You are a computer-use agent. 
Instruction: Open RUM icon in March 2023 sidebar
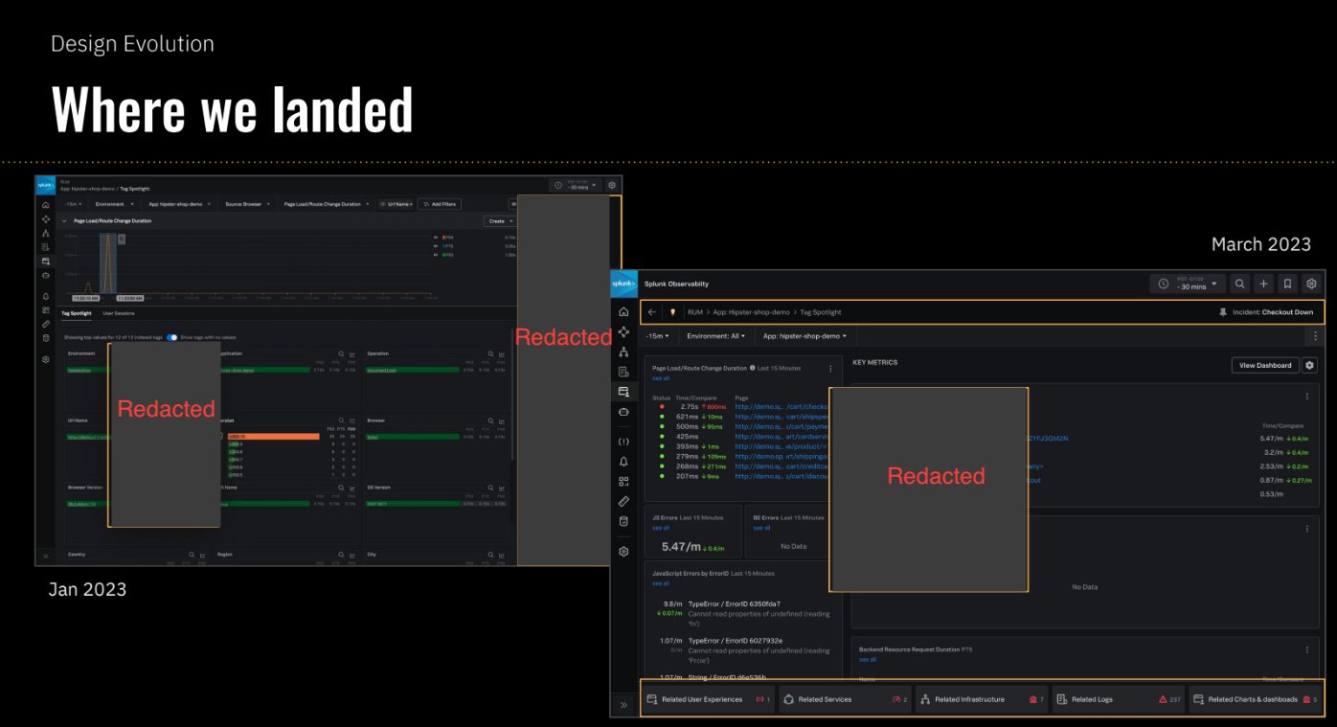click(623, 392)
